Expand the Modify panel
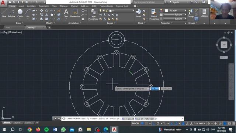 (x=51, y=23)
